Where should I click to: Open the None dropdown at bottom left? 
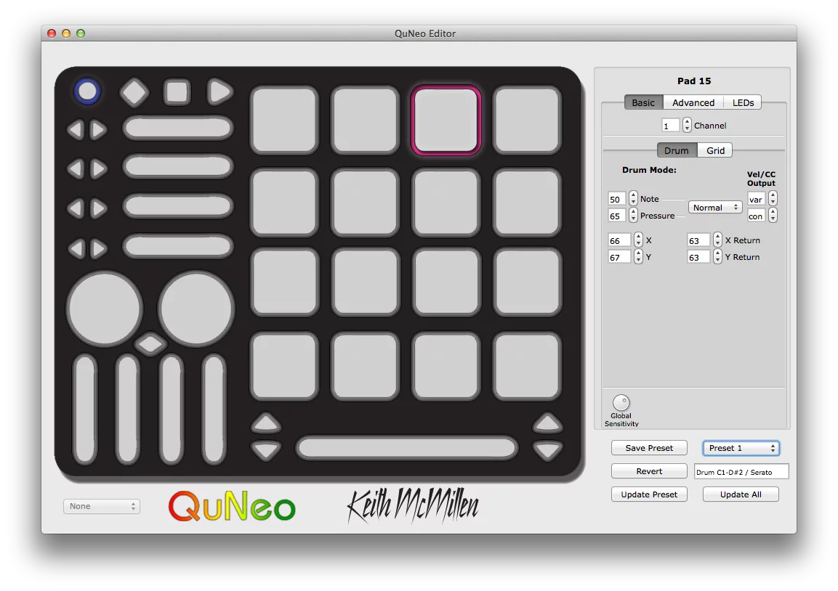[101, 506]
